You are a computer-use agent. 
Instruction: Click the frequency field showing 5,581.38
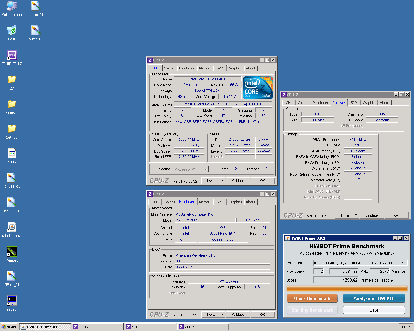click(x=344, y=271)
